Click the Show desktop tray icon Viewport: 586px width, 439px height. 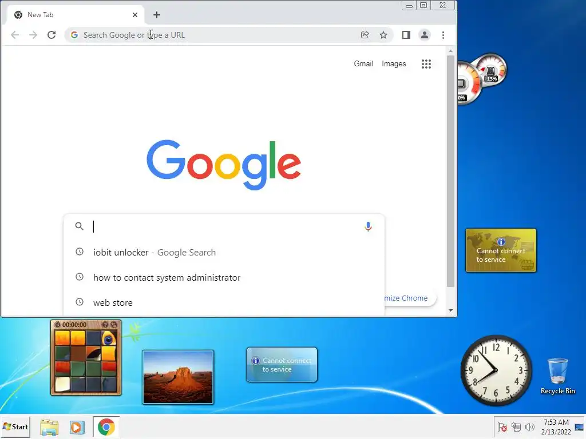579,427
